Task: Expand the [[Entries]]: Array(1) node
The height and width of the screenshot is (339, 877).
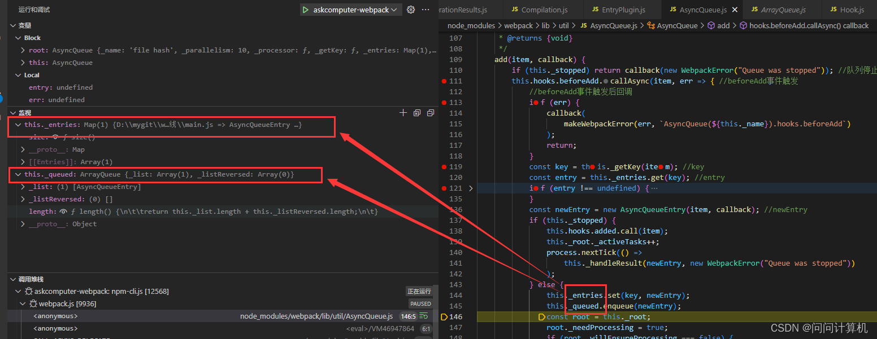Action: tap(23, 162)
